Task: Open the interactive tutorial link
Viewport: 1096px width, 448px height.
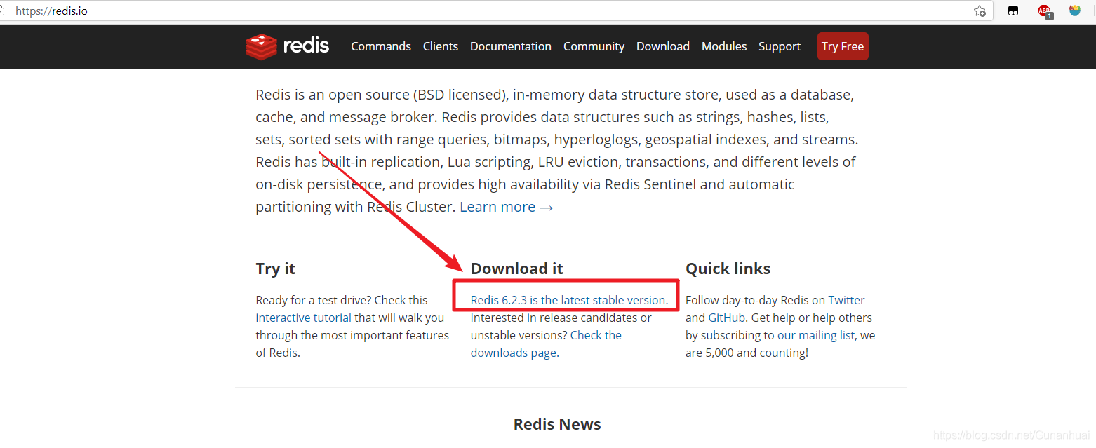Action: (304, 318)
